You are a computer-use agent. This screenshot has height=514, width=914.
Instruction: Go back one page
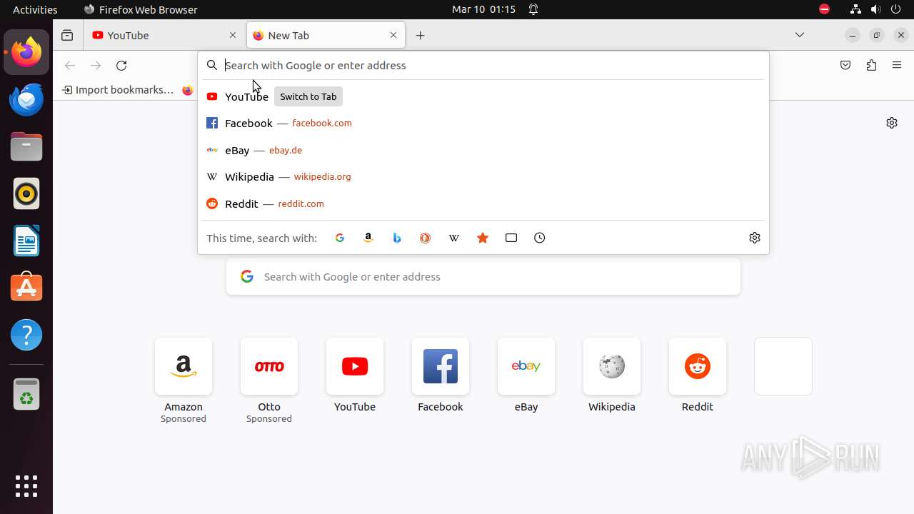(70, 65)
